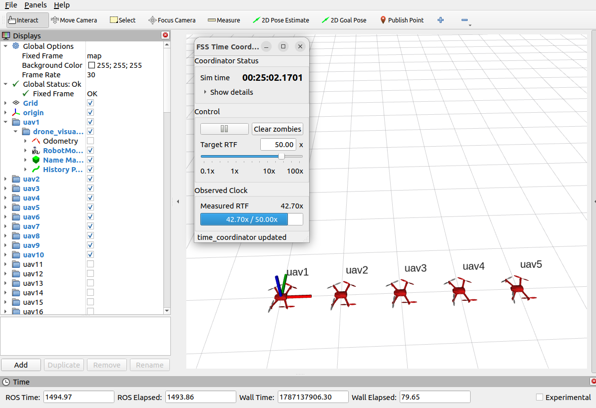The height and width of the screenshot is (408, 596).
Task: Open the Panels menu
Action: coord(35,5)
